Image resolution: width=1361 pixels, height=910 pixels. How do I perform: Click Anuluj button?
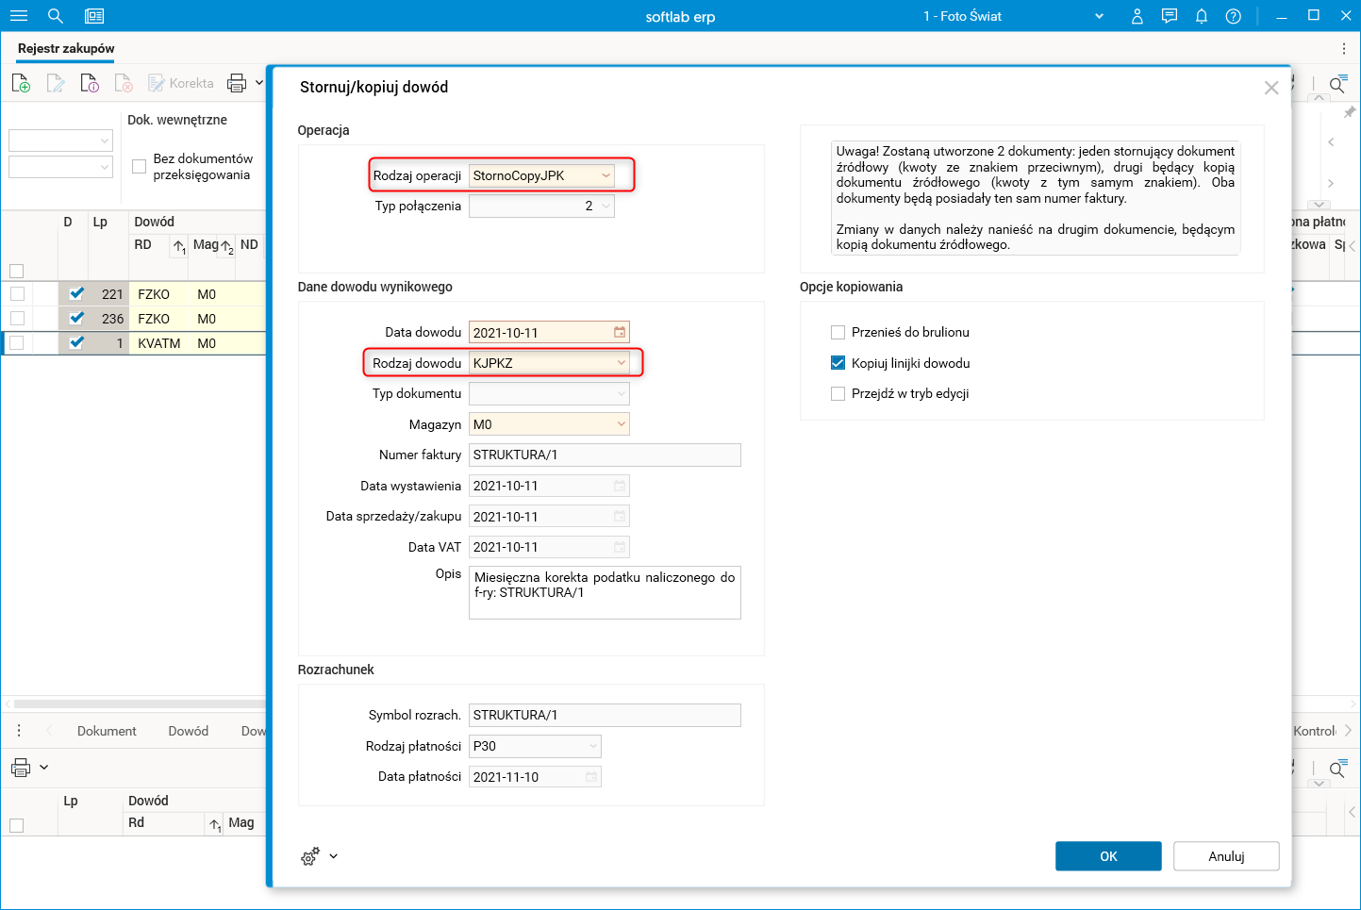1226,856
